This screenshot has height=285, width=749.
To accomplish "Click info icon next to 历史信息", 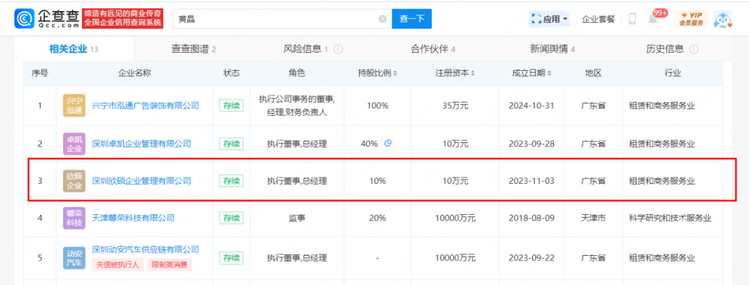I will click(x=694, y=49).
